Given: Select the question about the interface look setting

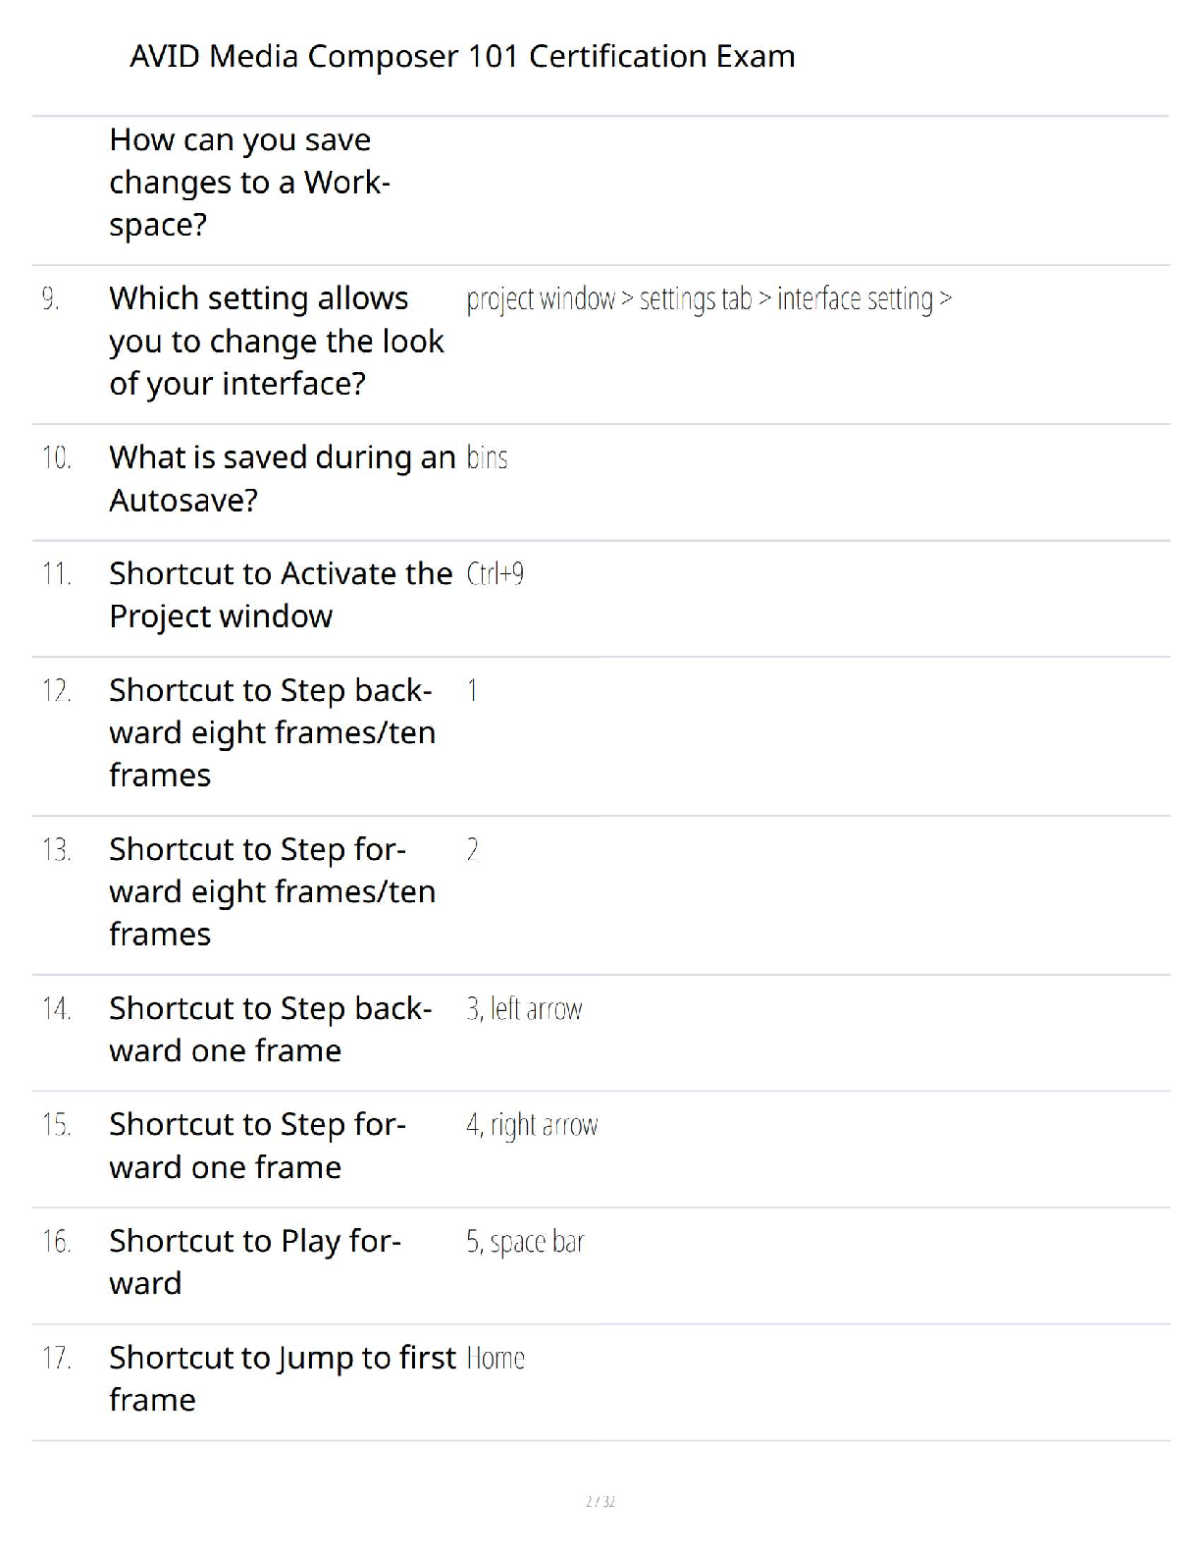Looking at the screenshot, I should 276,341.
